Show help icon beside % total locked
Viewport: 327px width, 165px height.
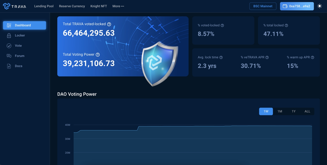point(286,25)
